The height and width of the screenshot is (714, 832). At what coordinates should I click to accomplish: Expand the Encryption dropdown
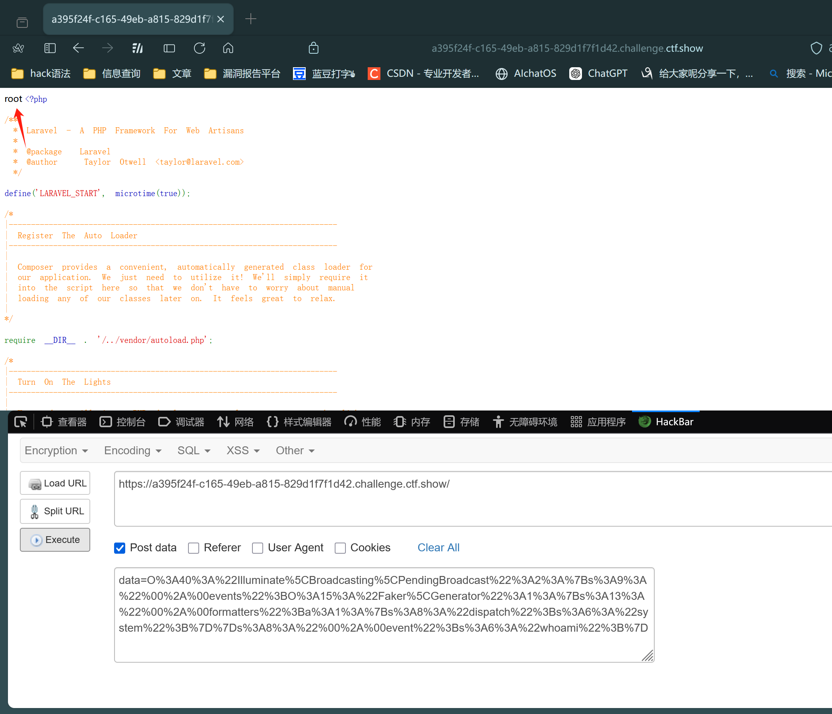(x=56, y=450)
